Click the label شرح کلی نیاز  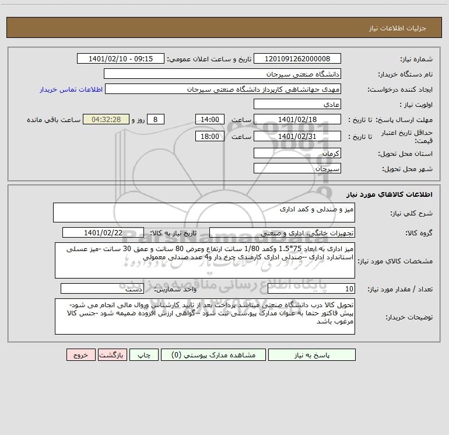[412, 213]
